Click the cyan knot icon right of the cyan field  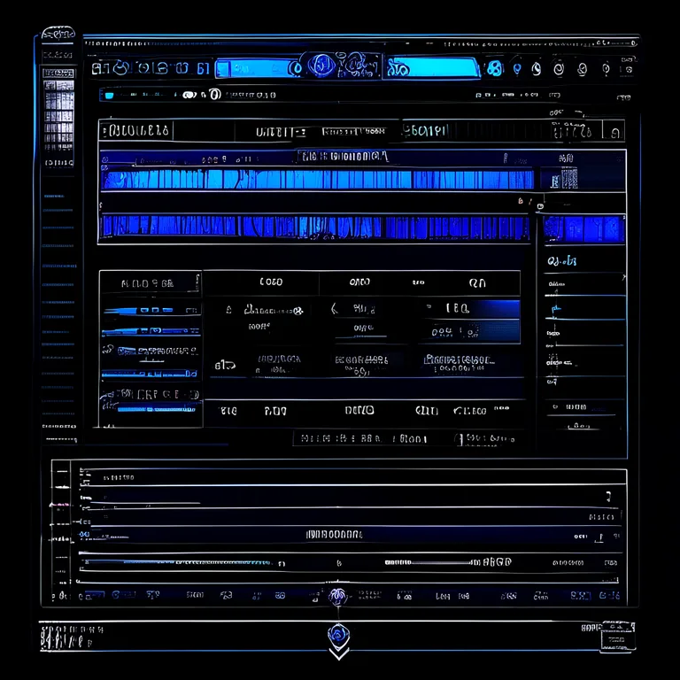494,68
